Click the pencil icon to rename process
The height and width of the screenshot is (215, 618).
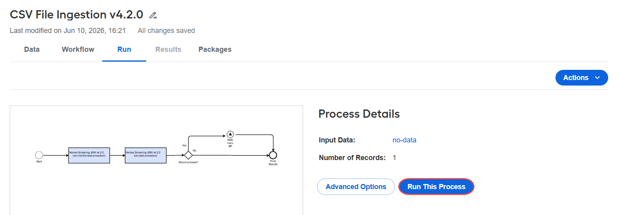click(x=153, y=15)
